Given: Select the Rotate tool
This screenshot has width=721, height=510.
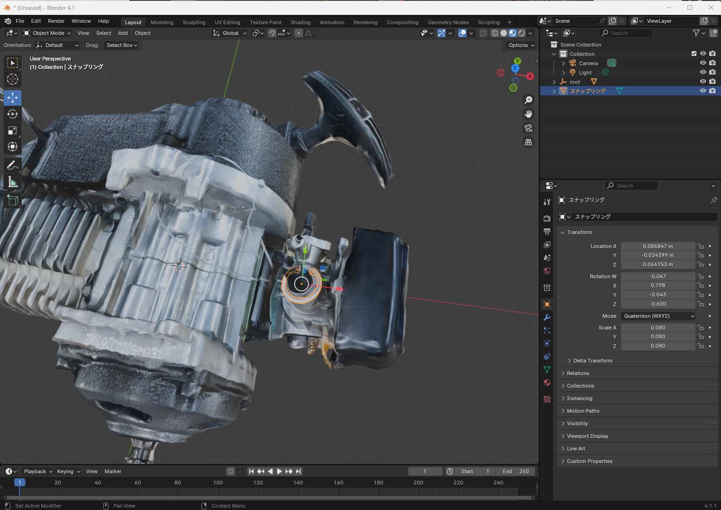Looking at the screenshot, I should pyautogui.click(x=13, y=114).
